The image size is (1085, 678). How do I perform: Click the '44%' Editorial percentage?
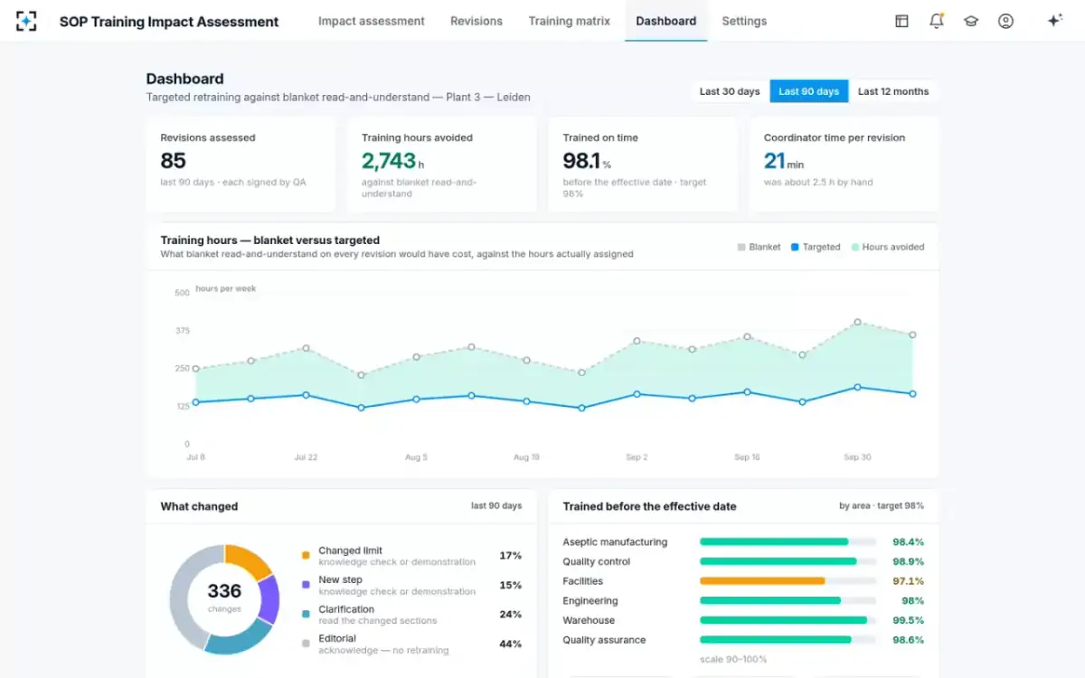[511, 644]
